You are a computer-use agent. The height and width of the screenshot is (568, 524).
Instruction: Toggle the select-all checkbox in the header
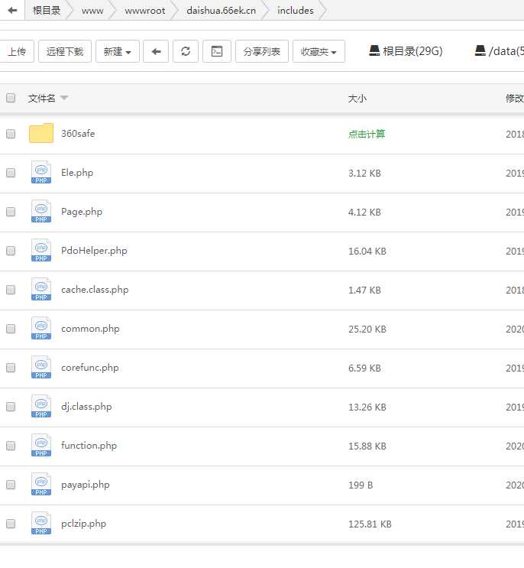11,98
